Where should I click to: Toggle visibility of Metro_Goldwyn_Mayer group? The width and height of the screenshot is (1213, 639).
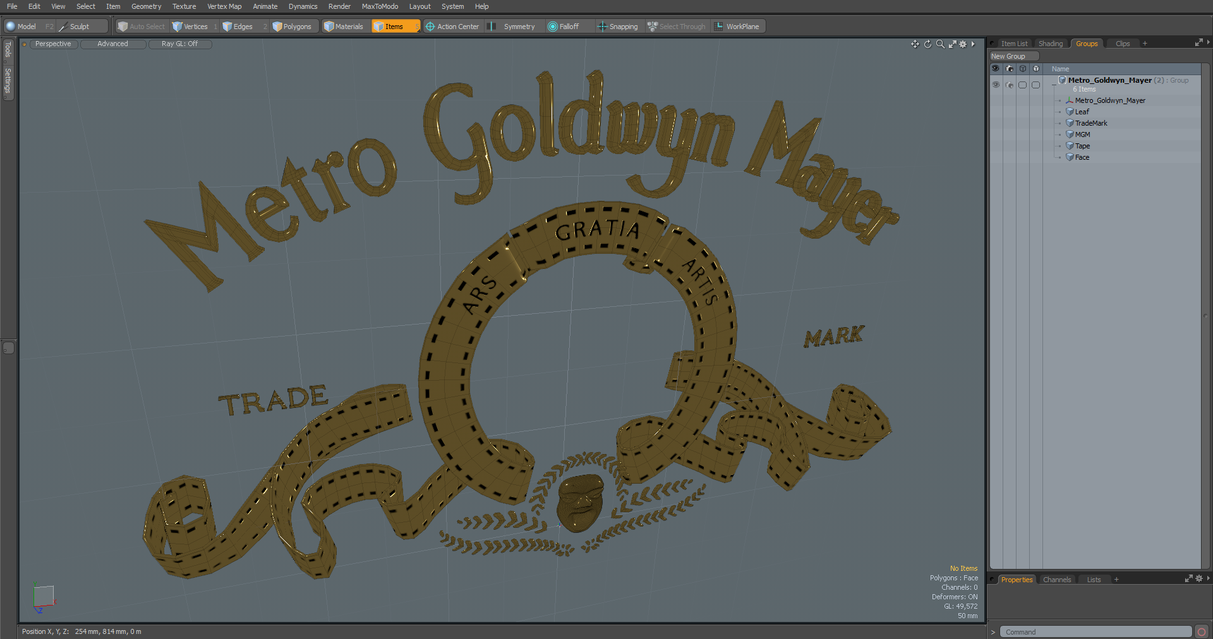coord(996,85)
